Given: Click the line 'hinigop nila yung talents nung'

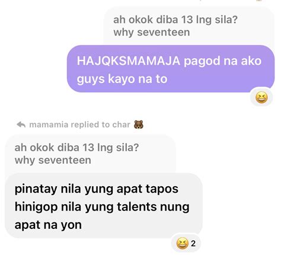Looking at the screenshot, I should [102, 207].
